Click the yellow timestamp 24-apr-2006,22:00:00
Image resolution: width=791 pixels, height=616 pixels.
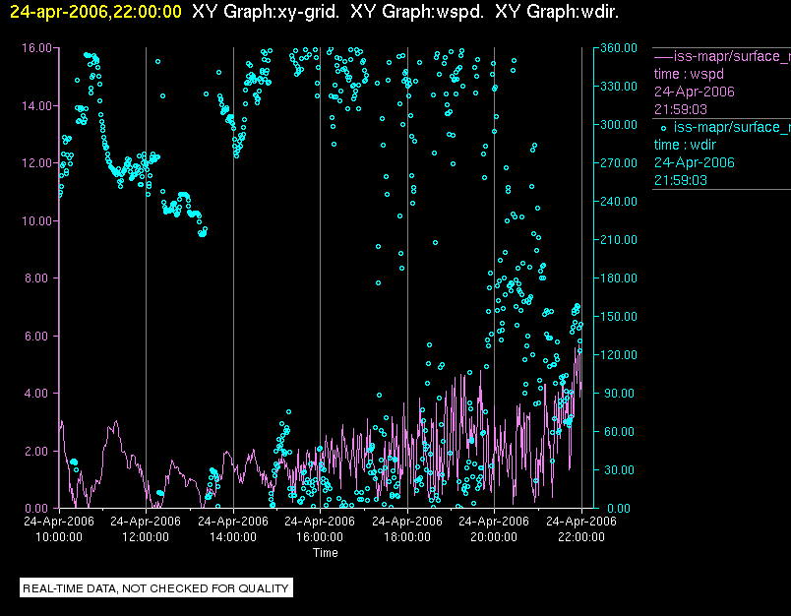[x=95, y=12]
